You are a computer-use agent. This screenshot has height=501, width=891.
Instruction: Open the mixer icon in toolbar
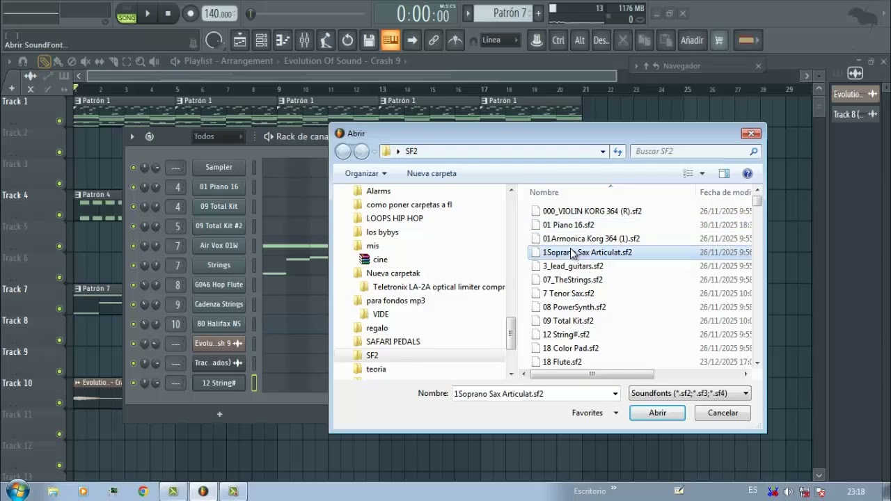[304, 40]
